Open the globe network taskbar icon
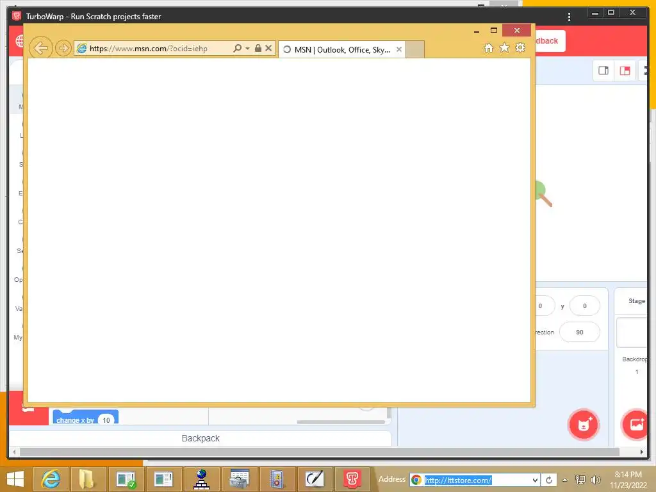Viewport: 656px width, 492px height. pos(201,479)
